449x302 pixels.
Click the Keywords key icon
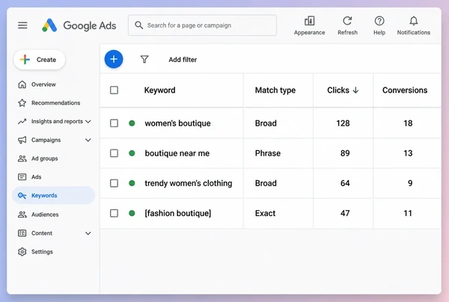point(22,196)
